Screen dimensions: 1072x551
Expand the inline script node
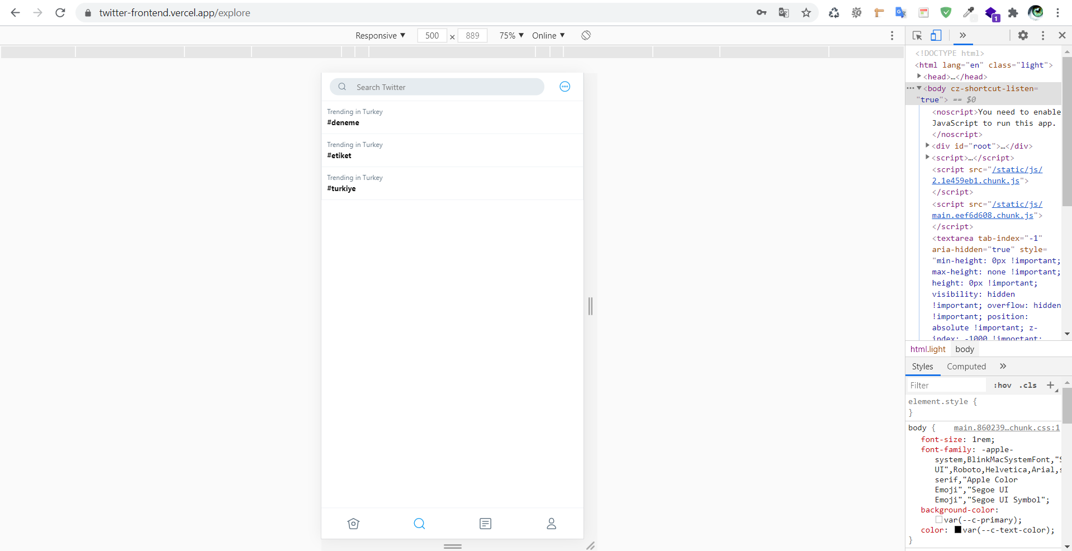point(927,157)
